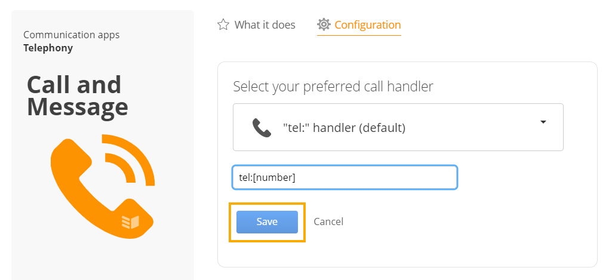Click the orange underline below Configuration
The image size is (612, 280).
359,35
